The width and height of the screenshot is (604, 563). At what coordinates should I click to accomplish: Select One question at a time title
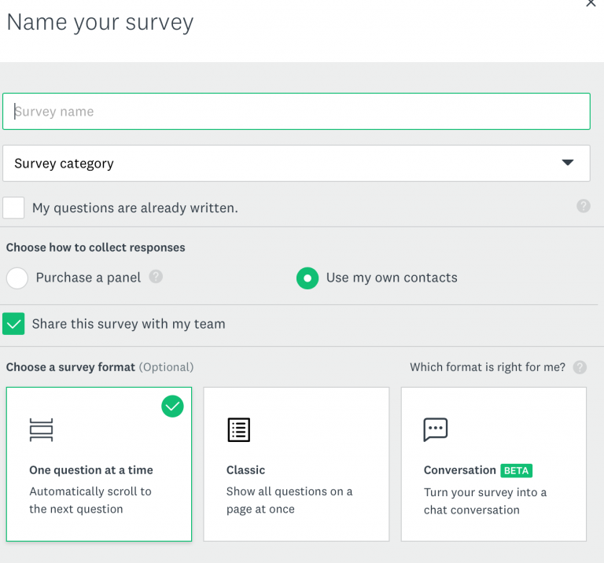(x=91, y=469)
